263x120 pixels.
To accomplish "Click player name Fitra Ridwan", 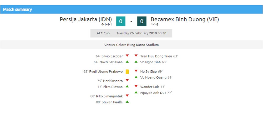I will pyautogui.click(x=113, y=87).
